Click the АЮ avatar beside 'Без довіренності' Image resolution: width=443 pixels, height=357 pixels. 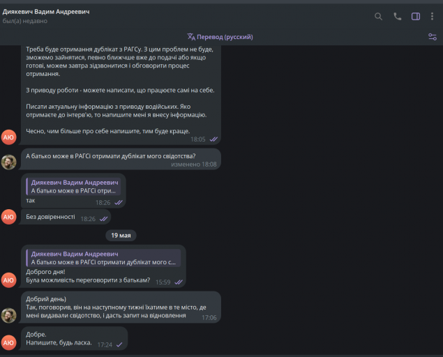[x=8, y=217]
